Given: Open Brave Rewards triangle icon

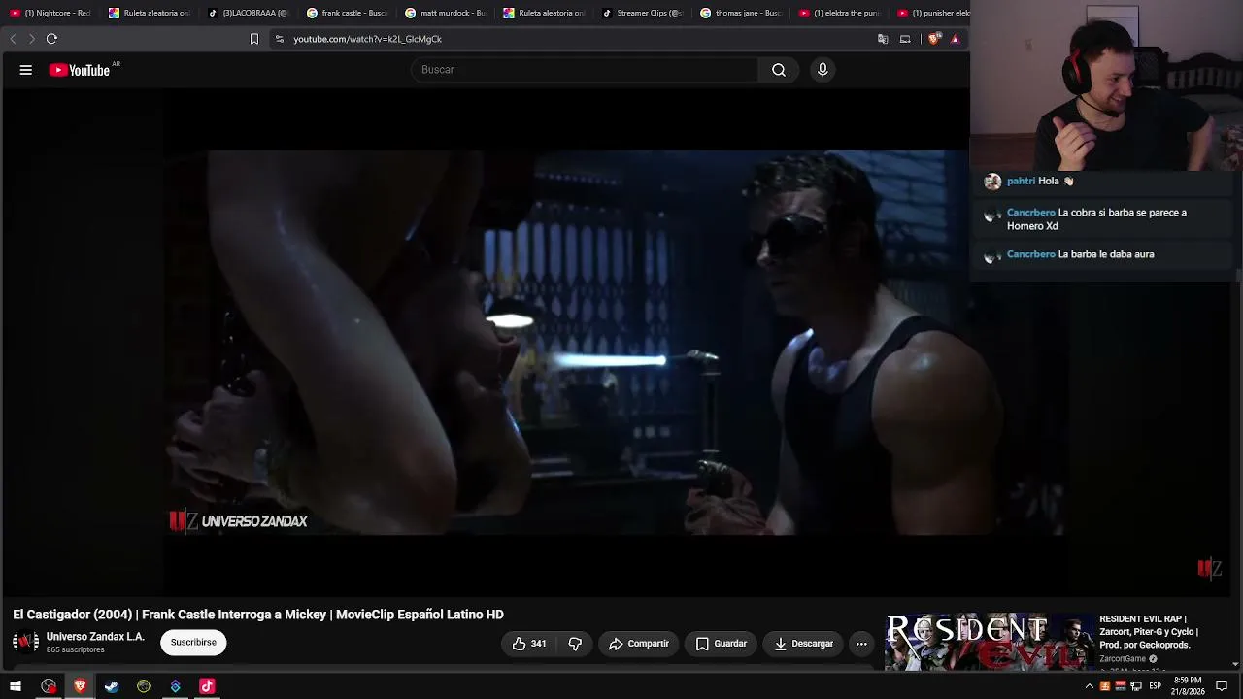Looking at the screenshot, I should point(955,39).
